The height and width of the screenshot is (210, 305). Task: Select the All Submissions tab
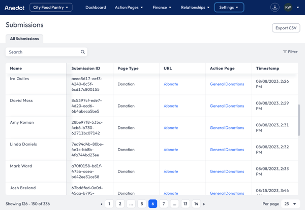click(24, 39)
